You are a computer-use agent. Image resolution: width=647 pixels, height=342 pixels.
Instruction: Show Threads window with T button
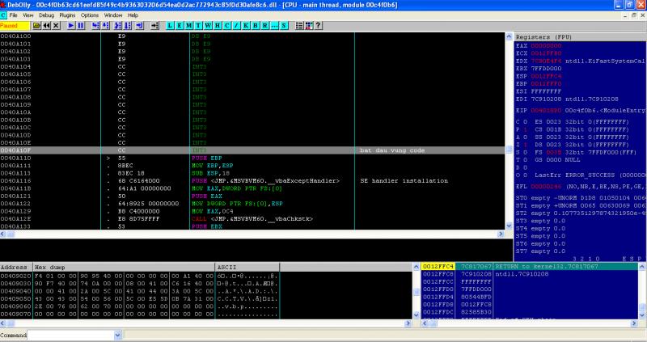tap(198, 26)
